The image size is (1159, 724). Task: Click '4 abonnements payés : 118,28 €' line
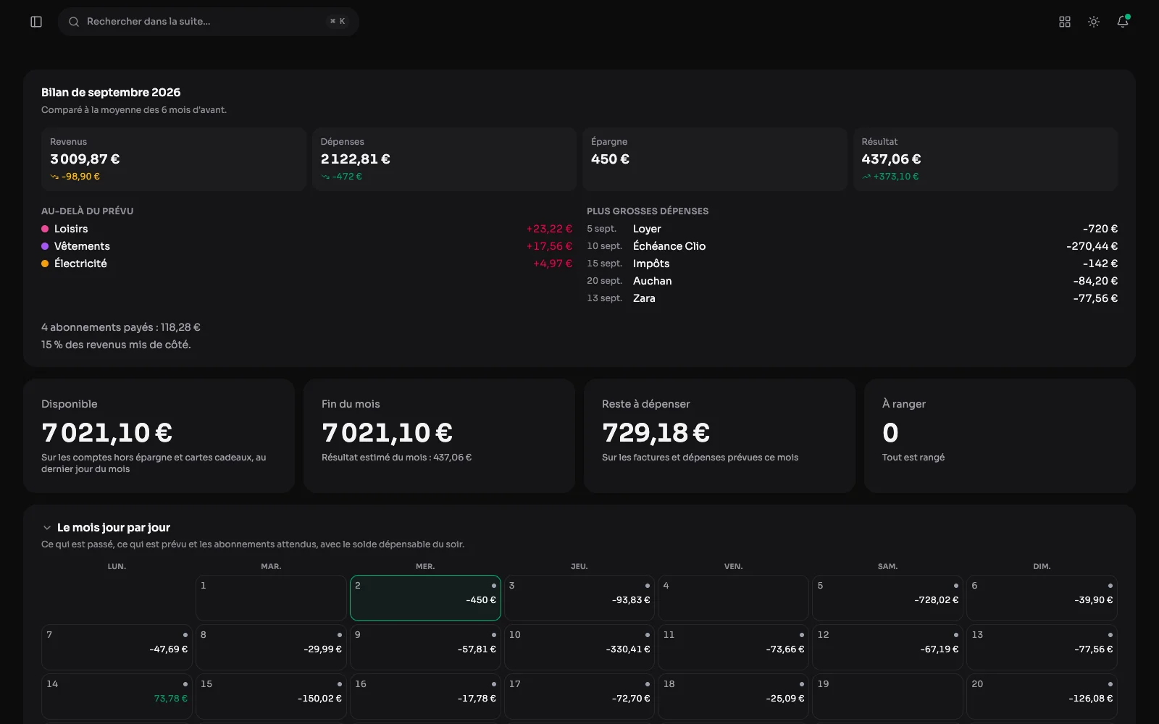121,327
